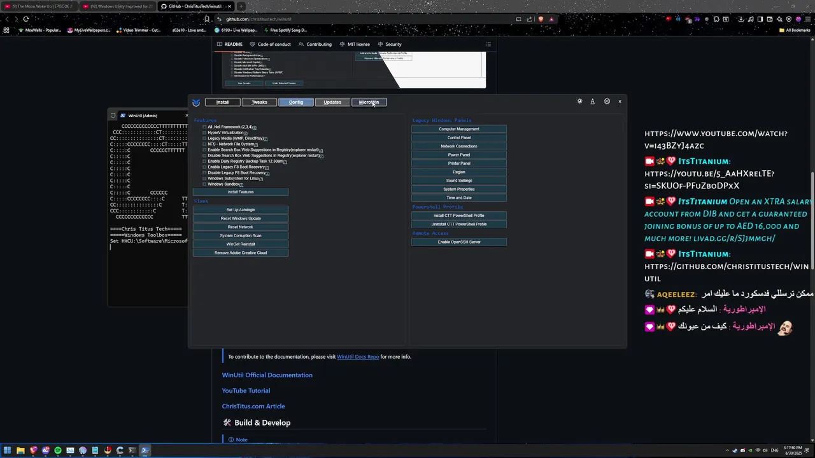The width and height of the screenshot is (815, 458).
Task: Tick Windows Subsystem for Linux checkbox
Action: (204, 179)
